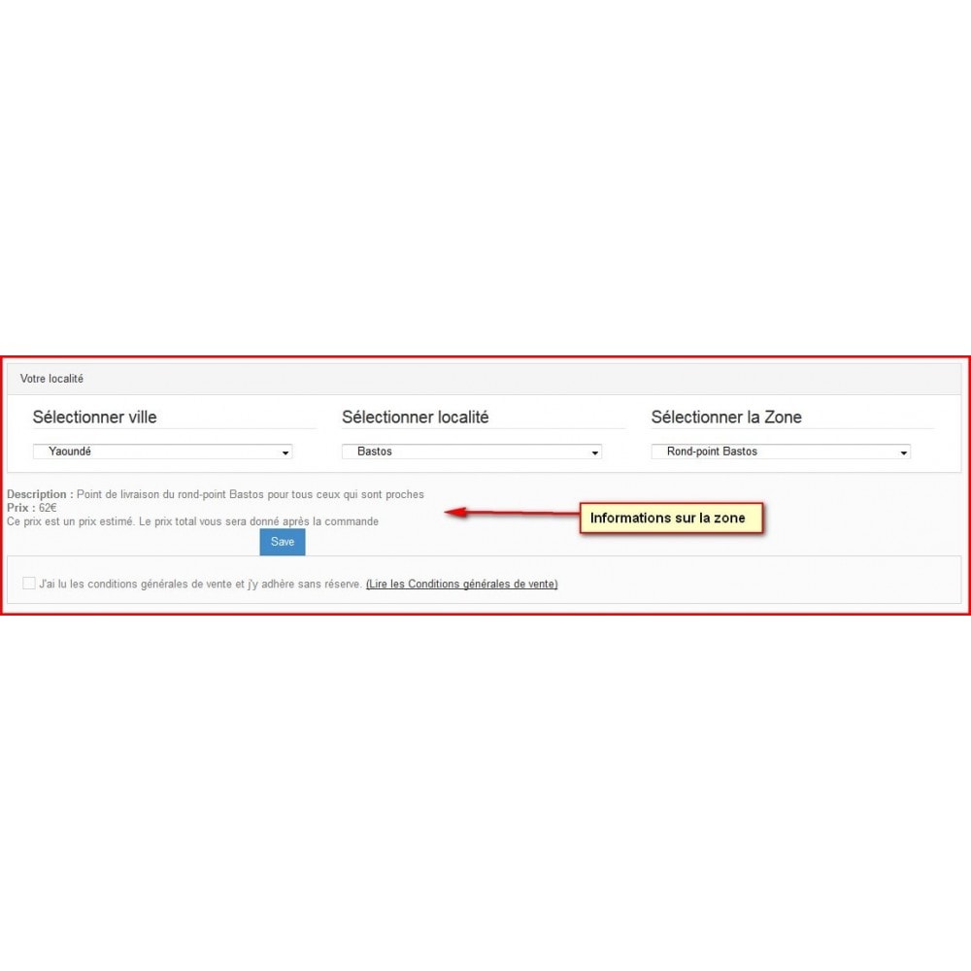The height and width of the screenshot is (971, 971).
Task: Open the Rond-point Bastos zone dropdown
Action: [781, 452]
